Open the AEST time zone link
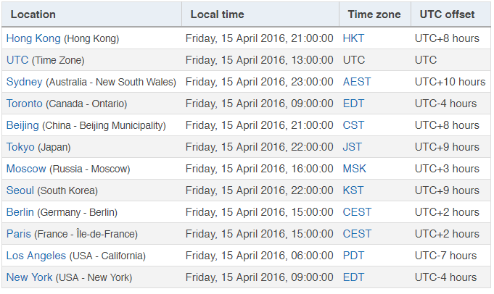The height and width of the screenshot is (294, 494). (357, 82)
